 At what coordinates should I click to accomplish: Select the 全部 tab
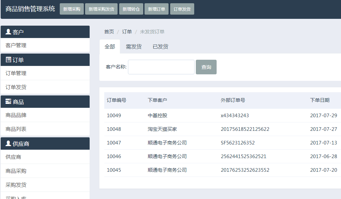coord(110,46)
